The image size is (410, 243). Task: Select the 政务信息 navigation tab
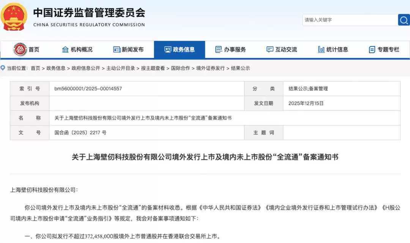[x=179, y=49]
